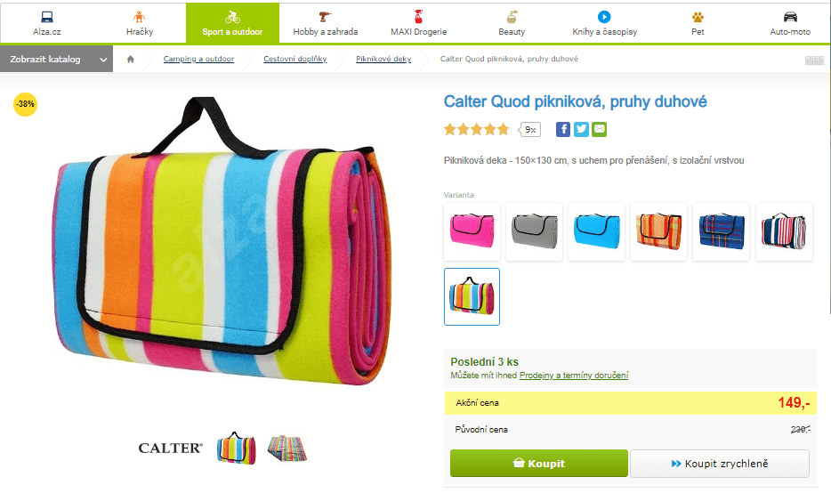Open the MAXI Drogerie tab
Image resolution: width=831 pixels, height=493 pixels.
coord(419,23)
